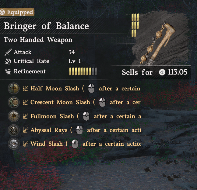Select the Crescent Moon Slash skill name

point(60,102)
